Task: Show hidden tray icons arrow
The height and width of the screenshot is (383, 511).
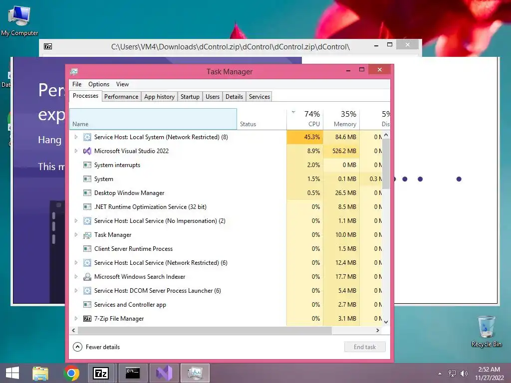Action: [x=440, y=374]
